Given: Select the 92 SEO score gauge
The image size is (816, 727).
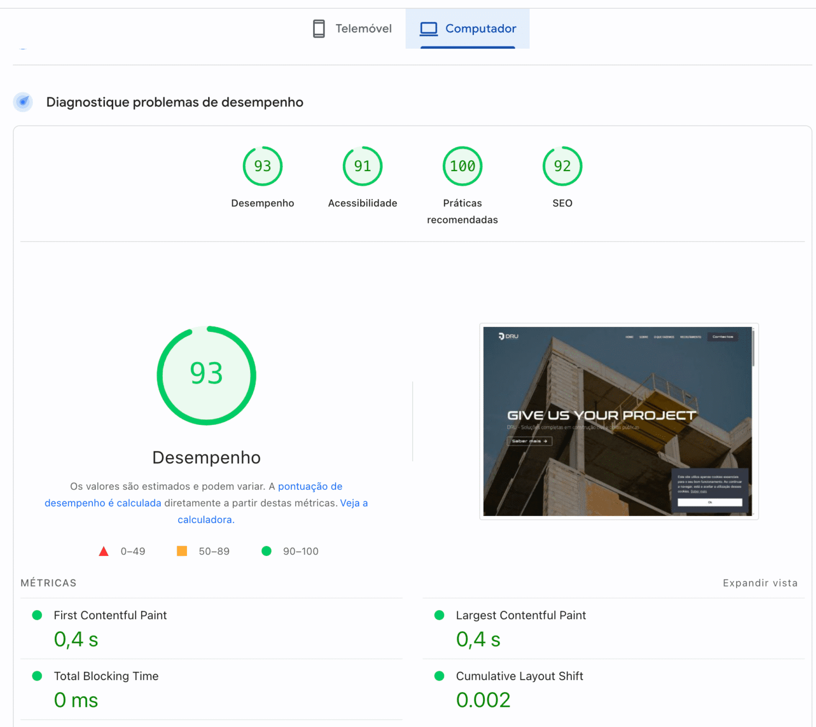Looking at the screenshot, I should 562,166.
